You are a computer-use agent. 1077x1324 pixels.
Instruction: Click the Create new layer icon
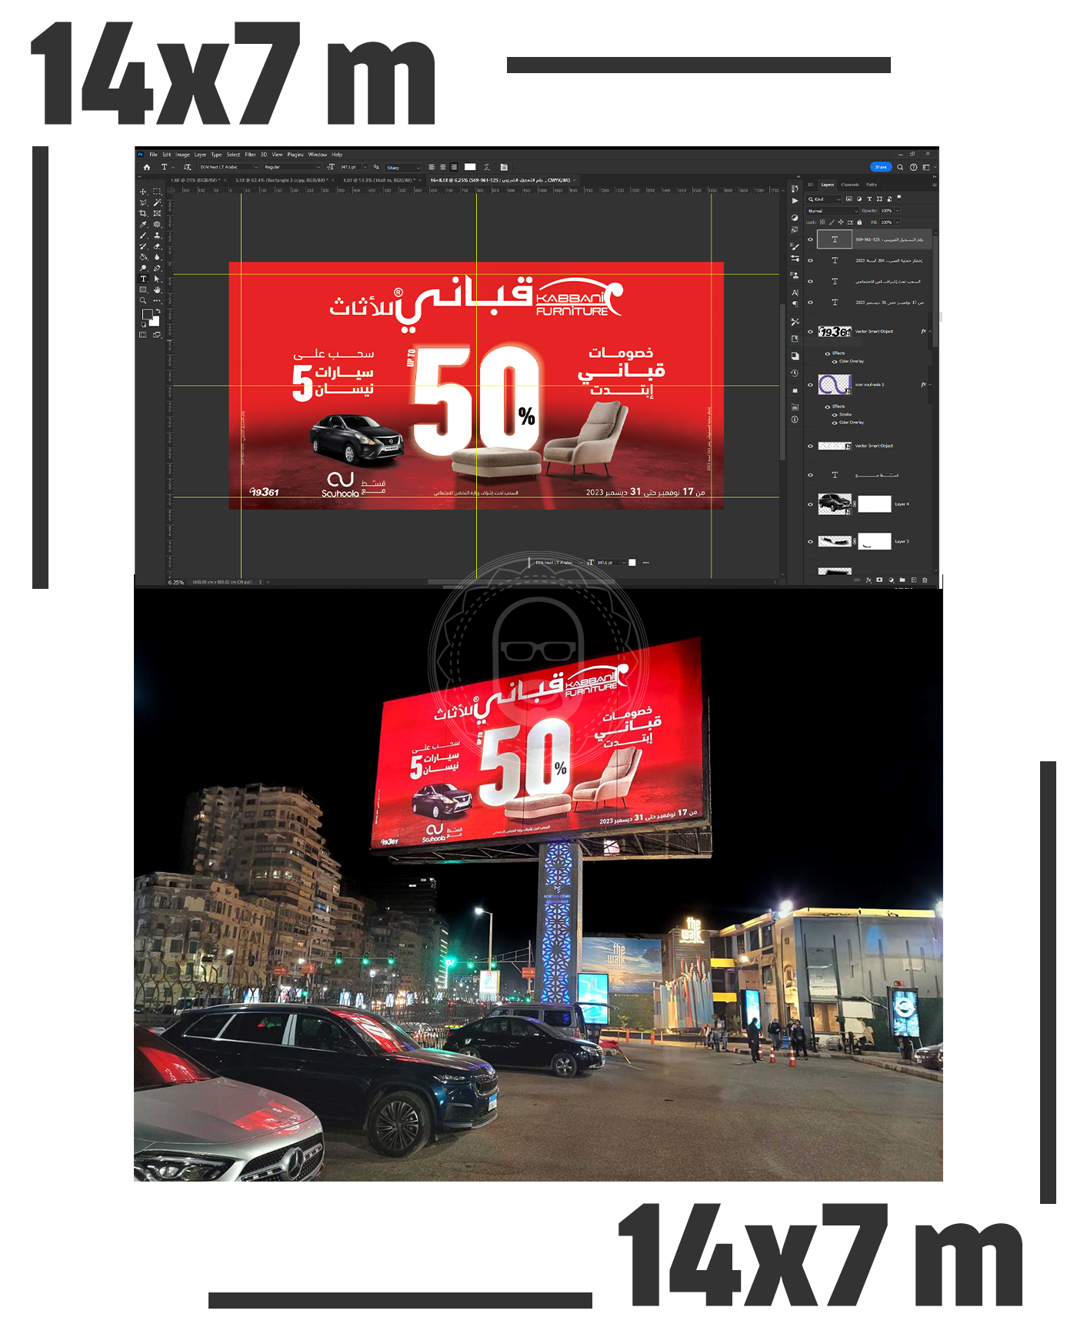coord(914,580)
